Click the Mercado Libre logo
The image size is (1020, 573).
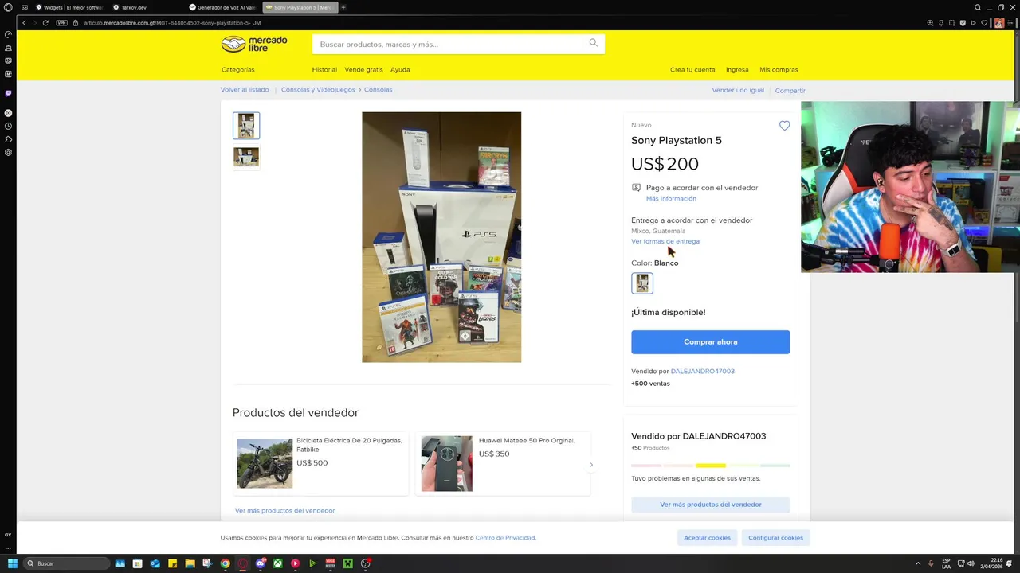254,44
